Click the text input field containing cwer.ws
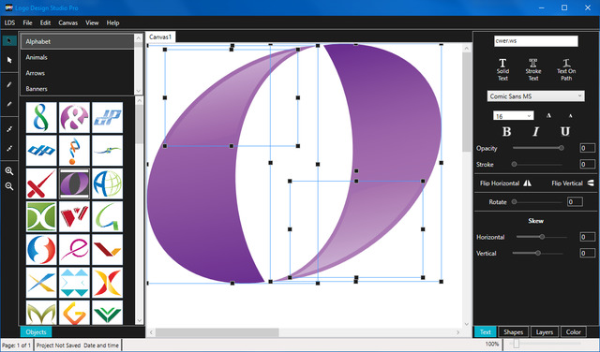The width and height of the screenshot is (600, 352). 535,41
